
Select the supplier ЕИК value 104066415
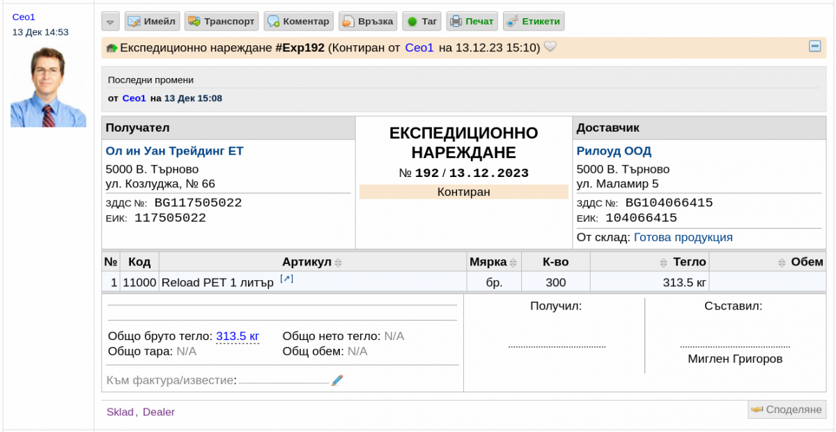[x=641, y=218]
